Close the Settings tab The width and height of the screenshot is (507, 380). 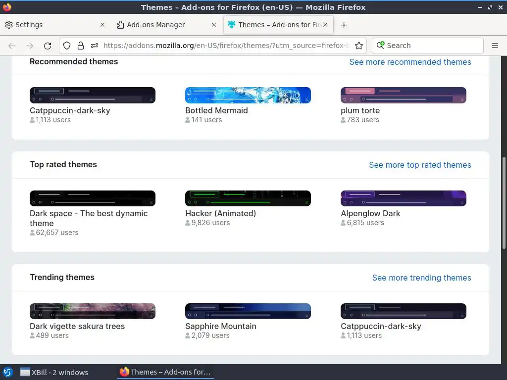pyautogui.click(x=102, y=25)
